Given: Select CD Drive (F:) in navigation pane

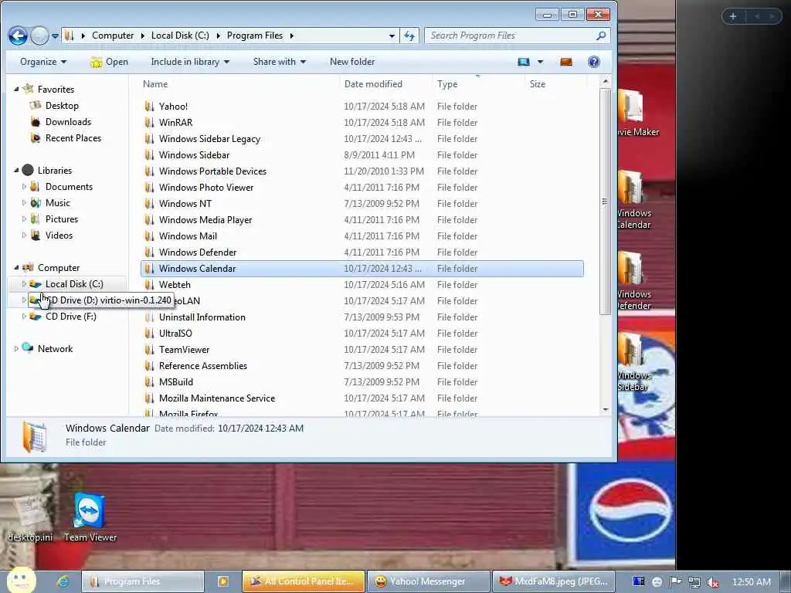Looking at the screenshot, I should [70, 316].
